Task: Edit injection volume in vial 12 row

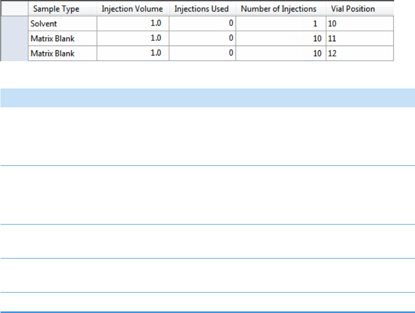Action: [x=133, y=53]
